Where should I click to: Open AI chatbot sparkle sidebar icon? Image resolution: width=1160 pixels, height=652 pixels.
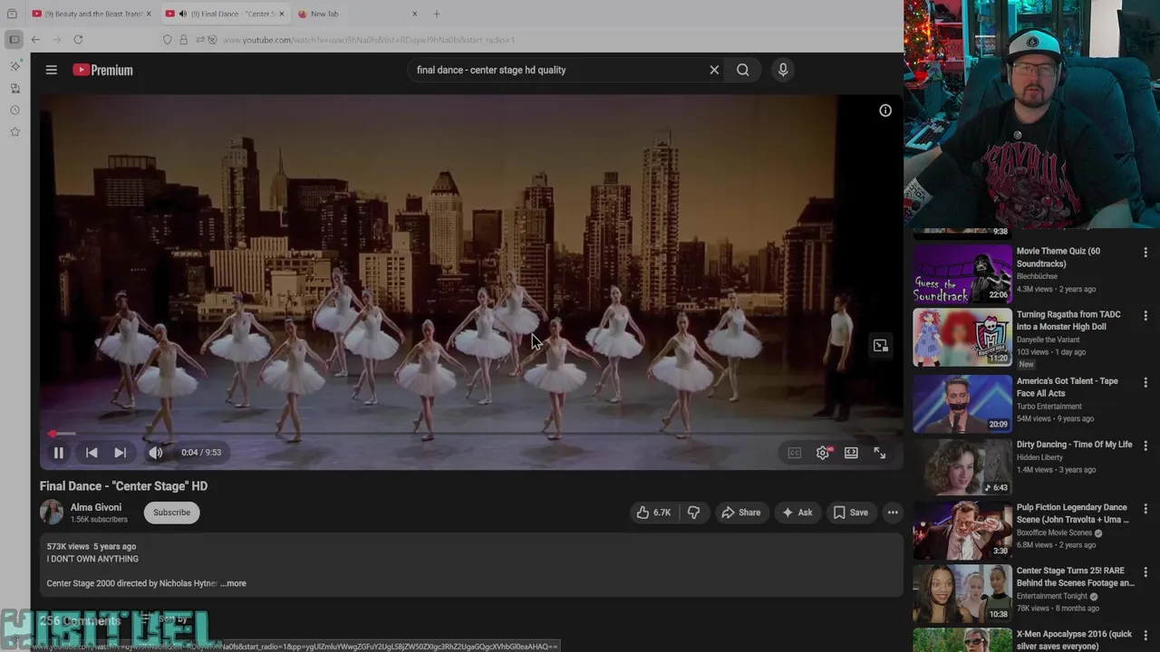coord(14,66)
